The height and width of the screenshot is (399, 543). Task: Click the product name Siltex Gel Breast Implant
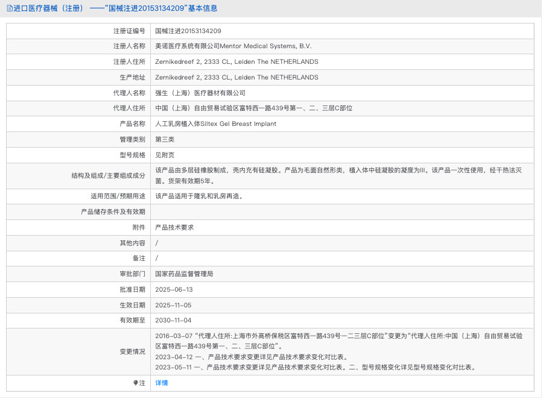pyautogui.click(x=215, y=124)
